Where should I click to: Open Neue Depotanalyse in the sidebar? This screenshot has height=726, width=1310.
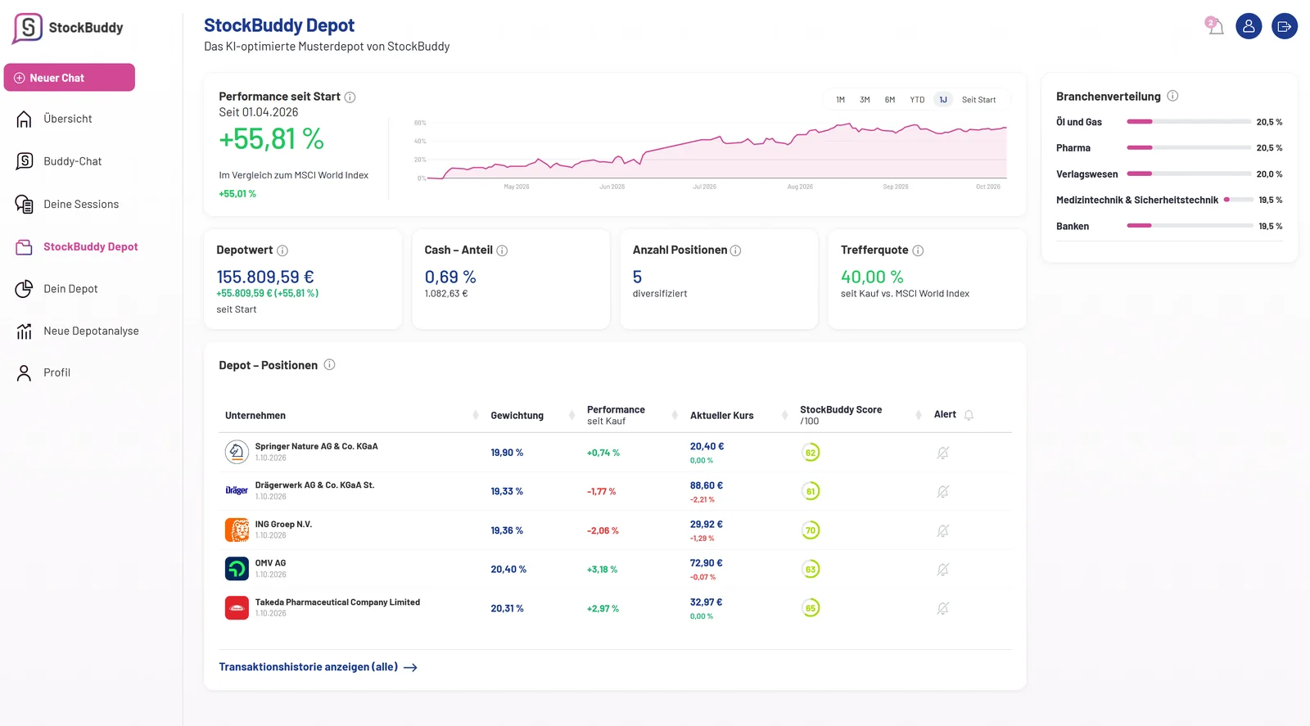coord(91,331)
